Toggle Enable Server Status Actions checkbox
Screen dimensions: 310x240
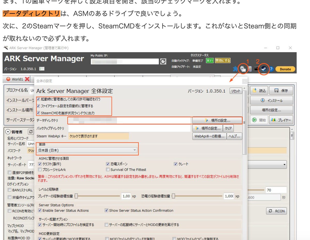(40, 210)
